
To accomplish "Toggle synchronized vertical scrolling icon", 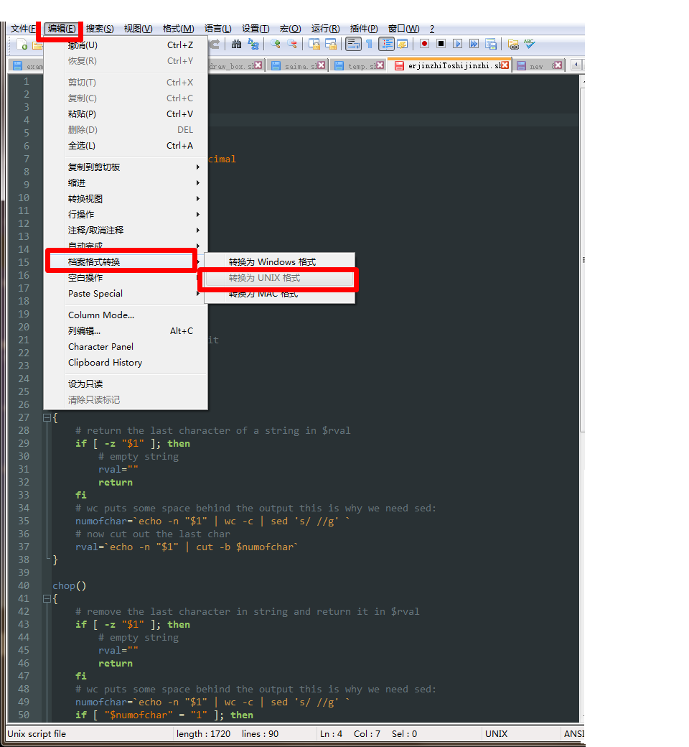I will tap(314, 45).
